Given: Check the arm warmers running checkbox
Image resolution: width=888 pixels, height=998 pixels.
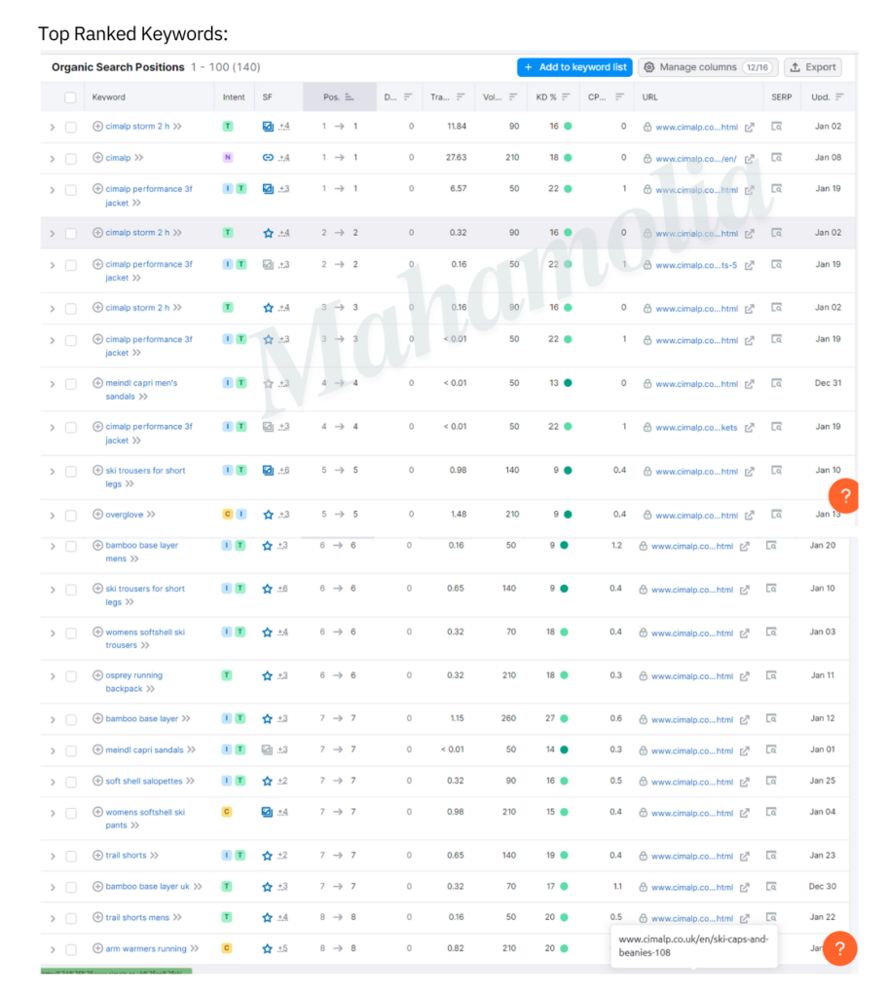Looking at the screenshot, I should (71, 949).
